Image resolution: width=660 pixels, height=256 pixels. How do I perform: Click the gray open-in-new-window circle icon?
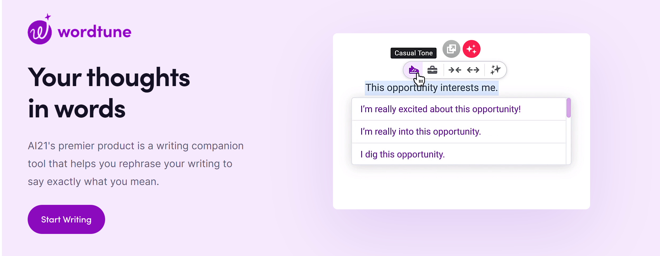tap(451, 49)
